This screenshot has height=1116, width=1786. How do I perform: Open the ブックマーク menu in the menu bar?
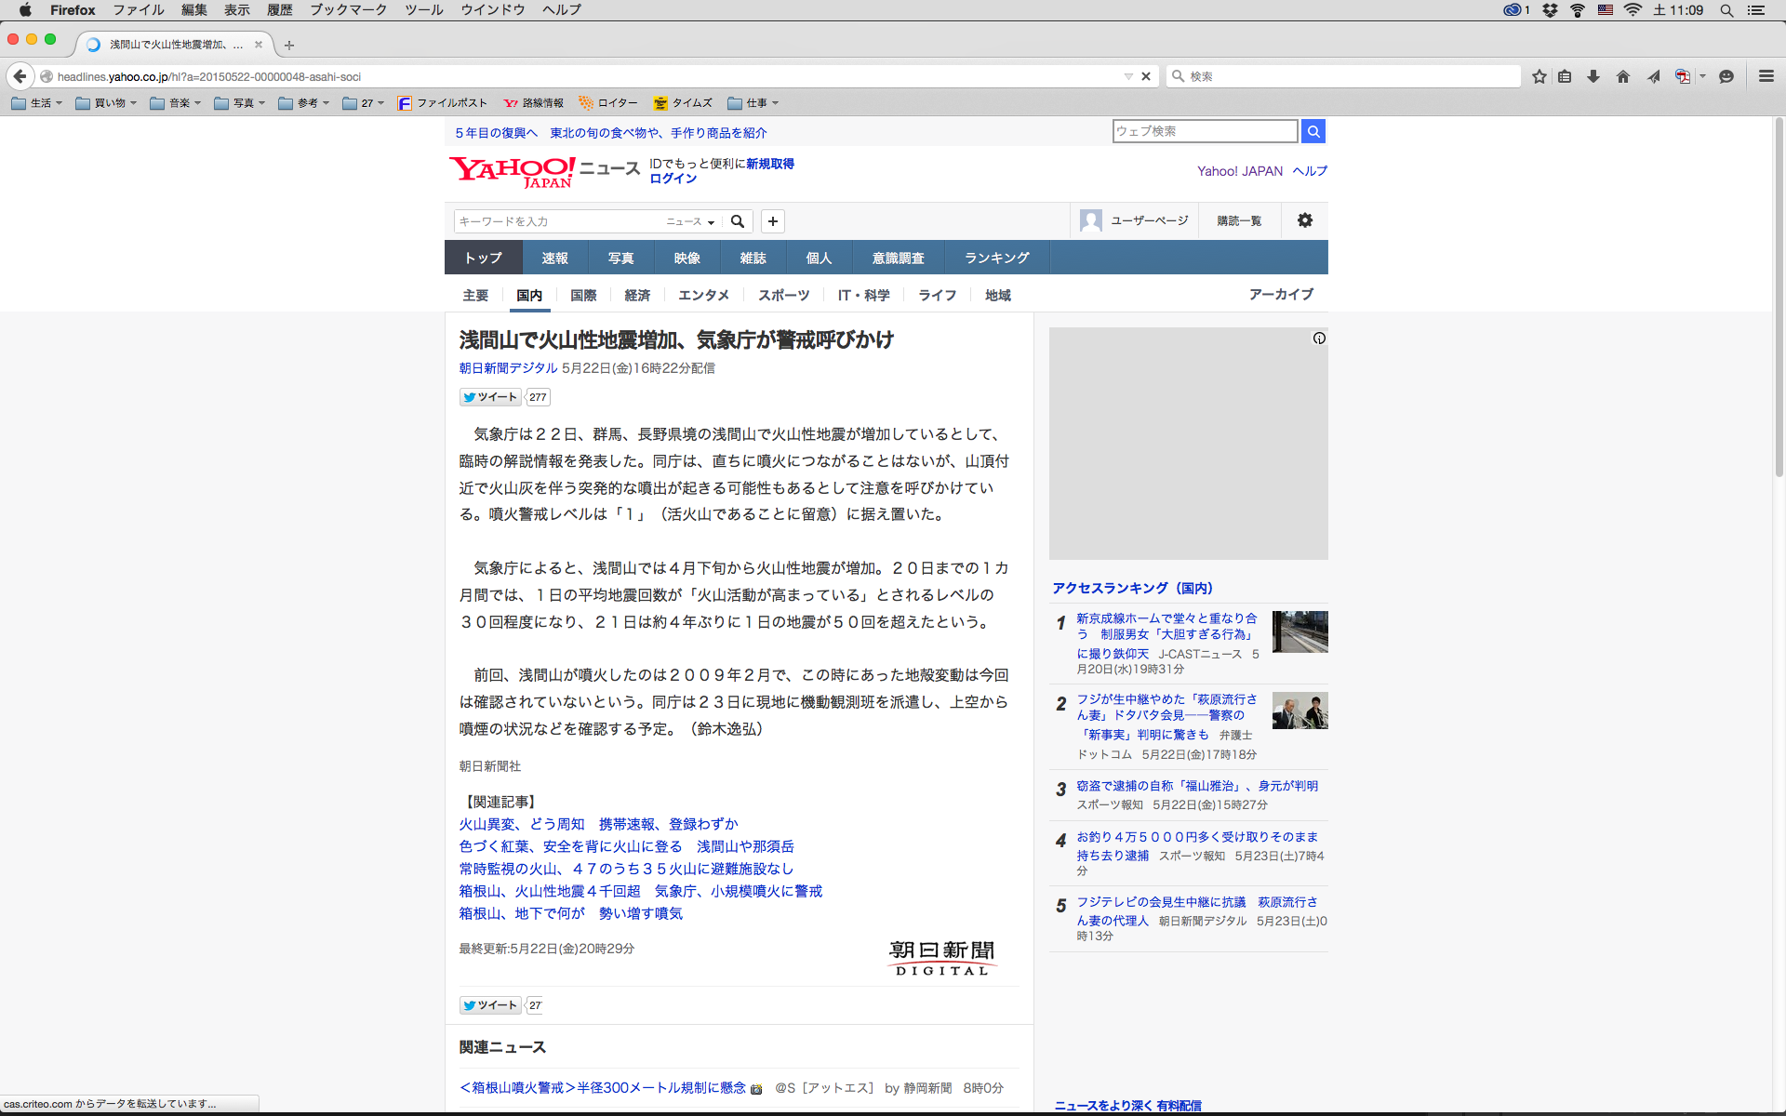point(348,10)
